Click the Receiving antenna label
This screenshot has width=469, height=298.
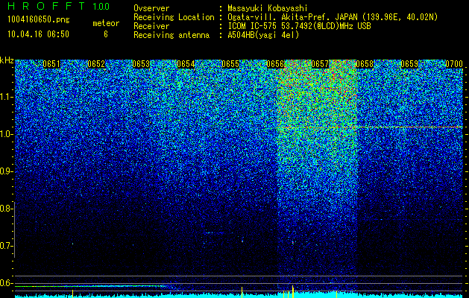[171, 35]
